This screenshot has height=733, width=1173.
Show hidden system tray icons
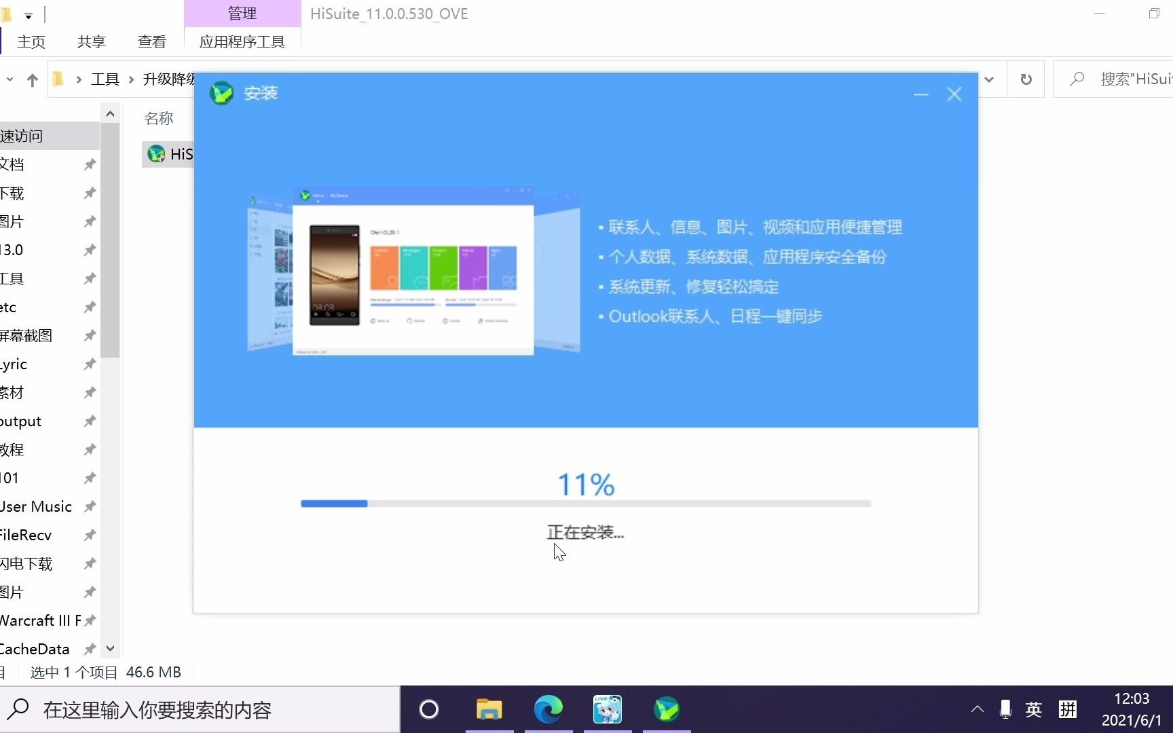pyautogui.click(x=977, y=709)
